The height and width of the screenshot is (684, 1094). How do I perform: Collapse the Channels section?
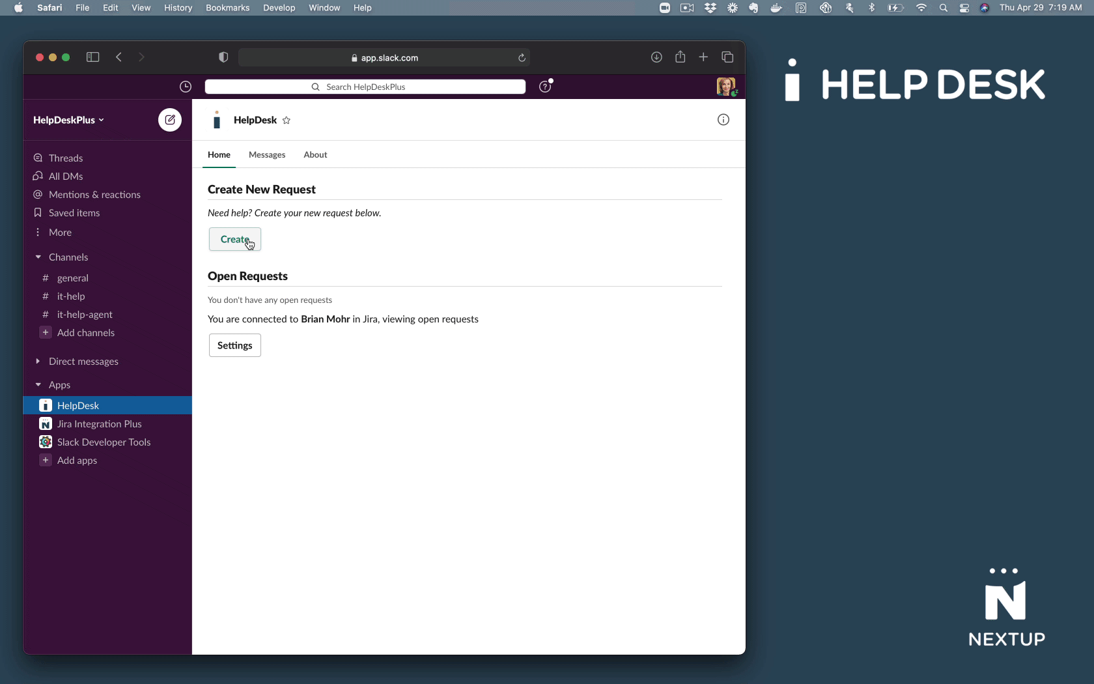38,257
